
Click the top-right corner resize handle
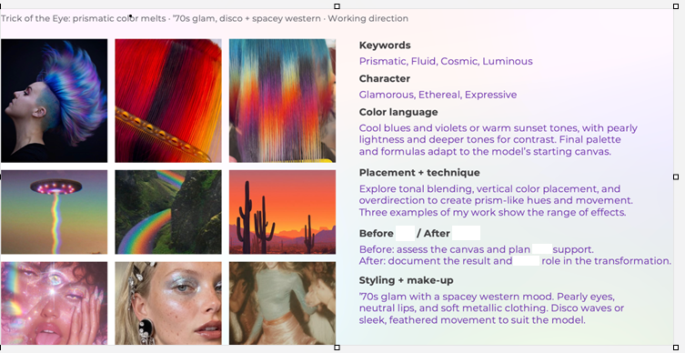676,6
